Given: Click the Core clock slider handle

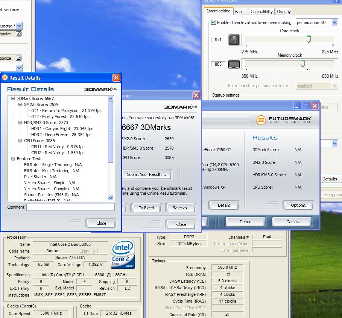Looking at the screenshot, I should coord(309,39).
